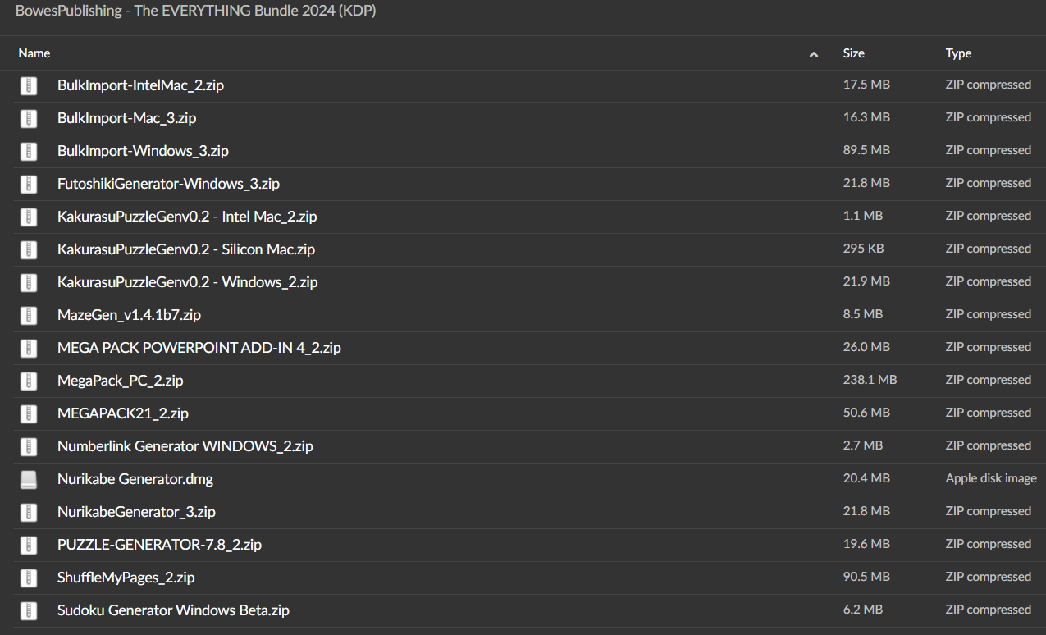Click the name KakurasuPuzzleGenv0.2 - Intel Mac_2.zip
Image resolution: width=1046 pixels, height=635 pixels.
point(187,217)
